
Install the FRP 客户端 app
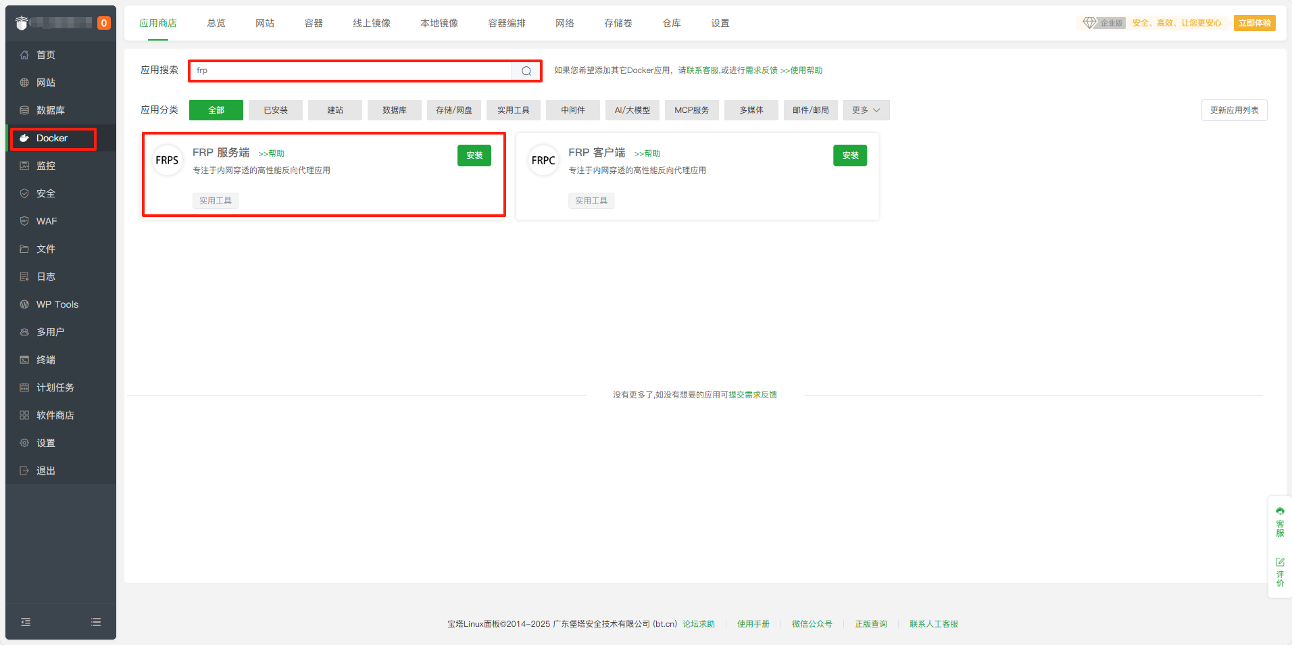pyautogui.click(x=850, y=156)
